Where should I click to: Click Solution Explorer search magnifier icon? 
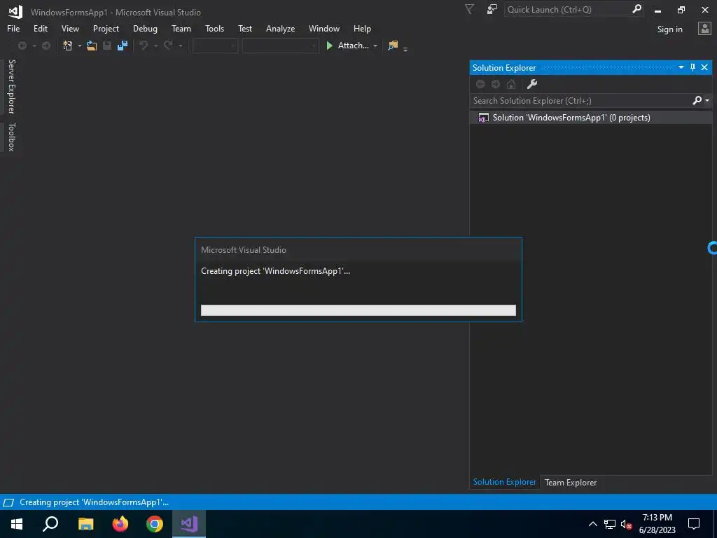pos(697,100)
